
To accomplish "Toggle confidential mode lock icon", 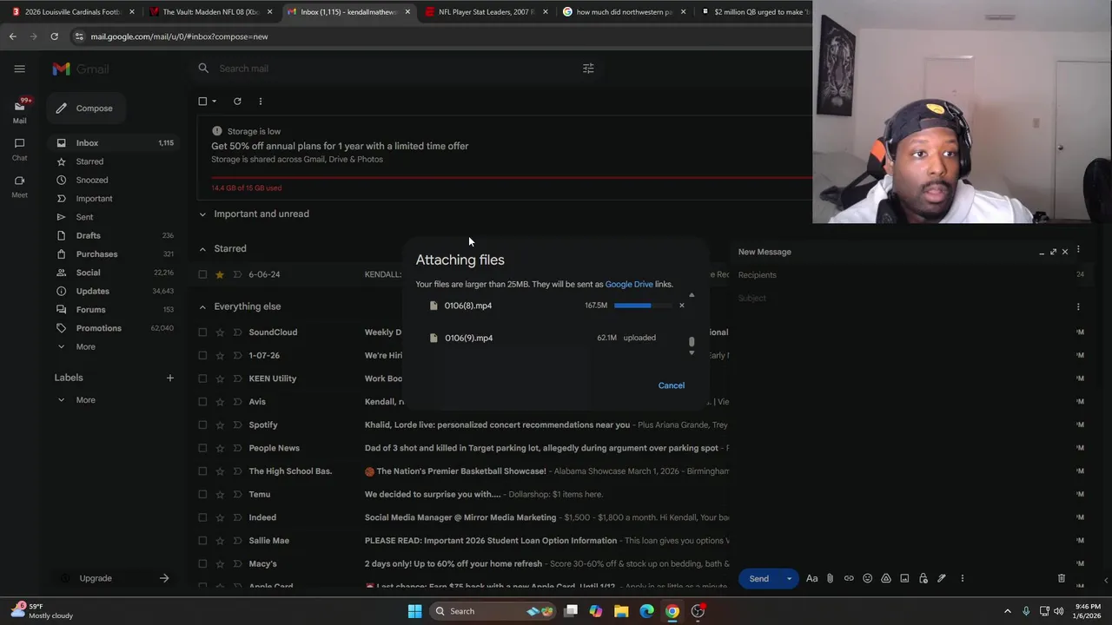I will [x=923, y=579].
